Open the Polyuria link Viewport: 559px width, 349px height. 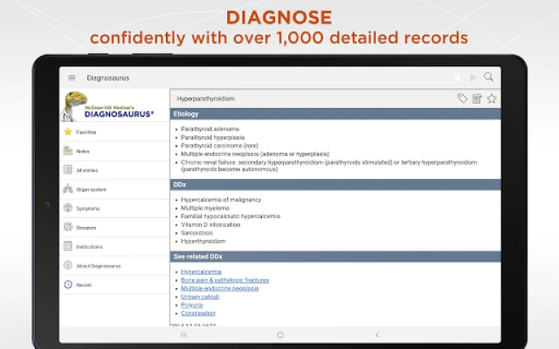pyautogui.click(x=192, y=305)
